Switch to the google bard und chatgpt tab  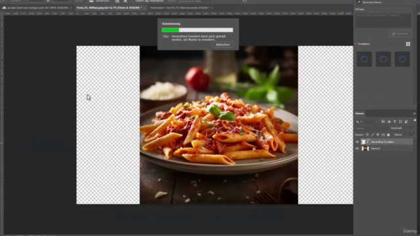[x=38, y=8]
